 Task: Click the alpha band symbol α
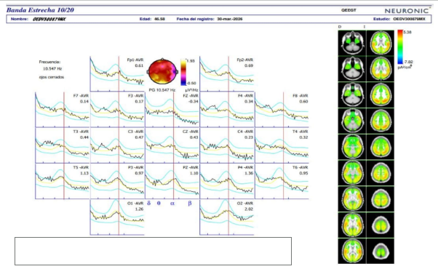click(x=172, y=204)
